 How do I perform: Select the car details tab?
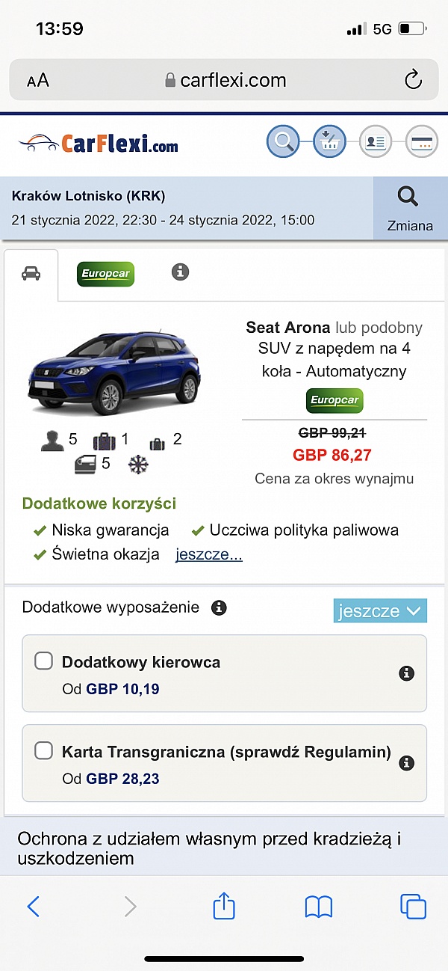point(31,274)
